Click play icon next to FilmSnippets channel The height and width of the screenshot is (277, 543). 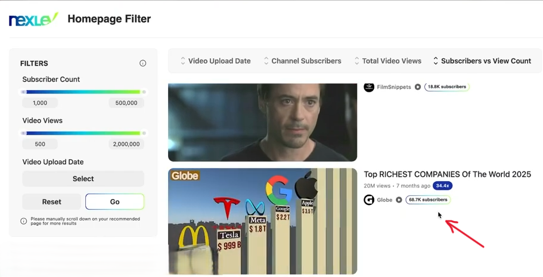418,87
